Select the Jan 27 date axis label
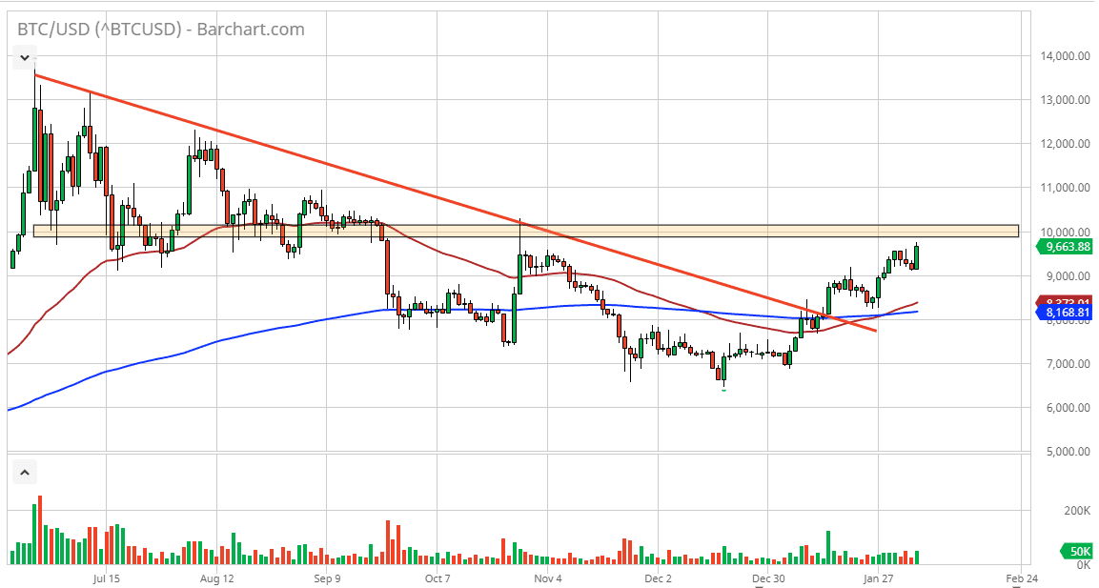 tap(879, 578)
